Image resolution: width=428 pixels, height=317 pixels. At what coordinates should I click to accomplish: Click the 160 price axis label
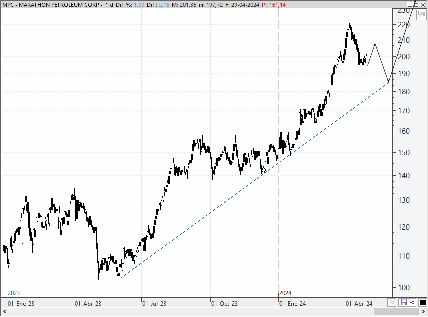[x=404, y=131]
